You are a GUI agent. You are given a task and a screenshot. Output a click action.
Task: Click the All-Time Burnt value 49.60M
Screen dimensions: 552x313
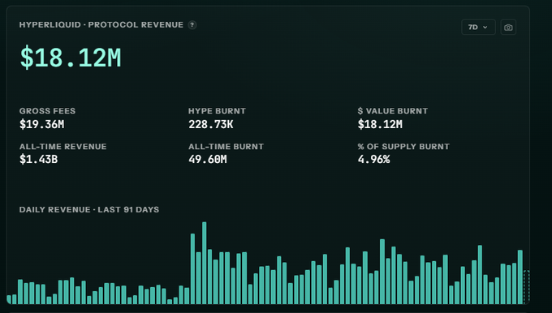(x=207, y=159)
